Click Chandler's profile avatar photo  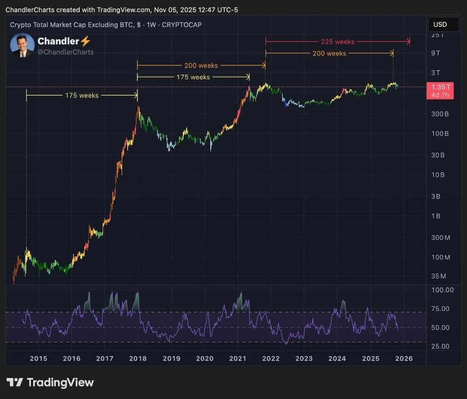(22, 46)
